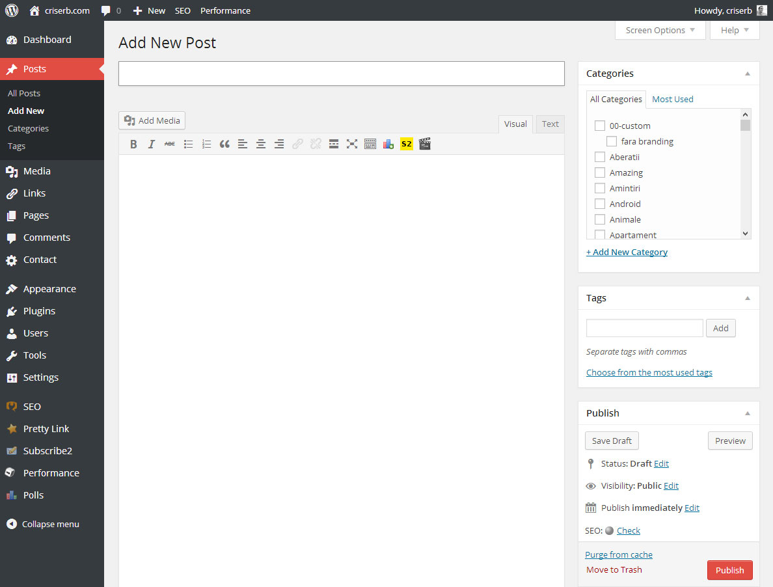The width and height of the screenshot is (773, 587).
Task: Click the insert poll chart icon
Action: 388,144
